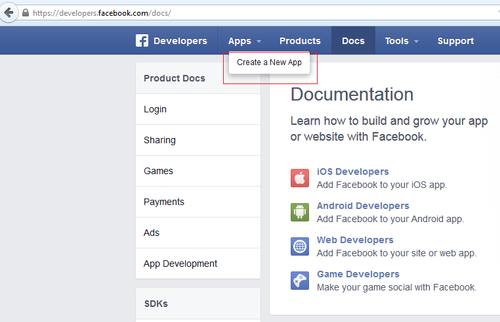Open the Support navigation item
This screenshot has height=322, width=500.
(455, 41)
